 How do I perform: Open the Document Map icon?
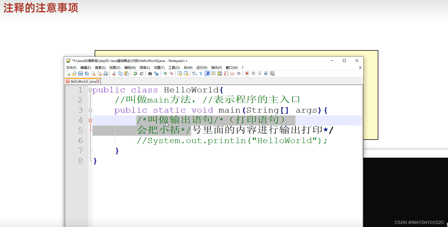[219, 73]
